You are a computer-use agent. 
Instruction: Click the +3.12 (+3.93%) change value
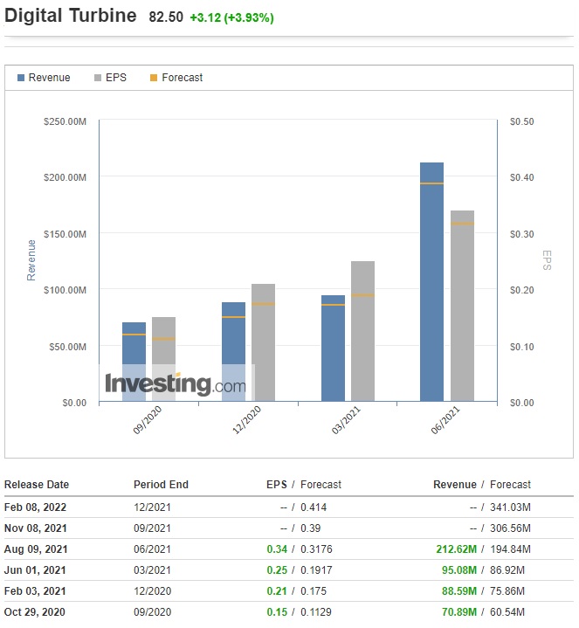click(231, 17)
